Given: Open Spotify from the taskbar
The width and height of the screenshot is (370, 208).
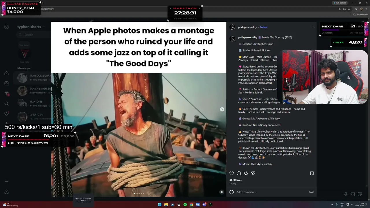Looking at the screenshot, I should coord(185,205).
